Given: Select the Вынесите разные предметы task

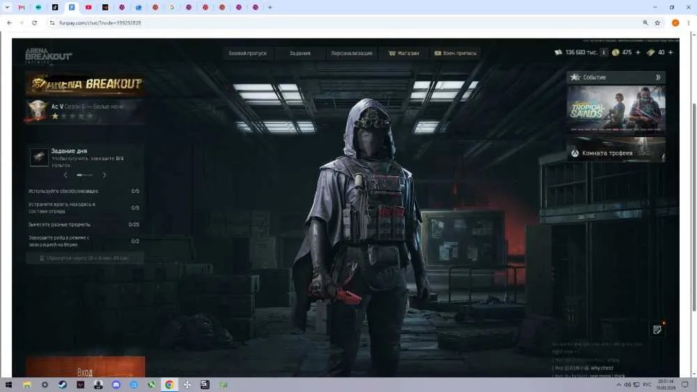Looking at the screenshot, I should [84, 225].
